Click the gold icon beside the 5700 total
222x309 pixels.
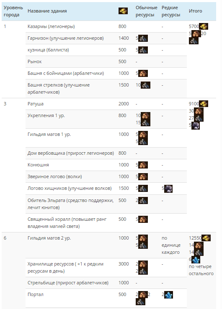pyautogui.click(x=204, y=26)
